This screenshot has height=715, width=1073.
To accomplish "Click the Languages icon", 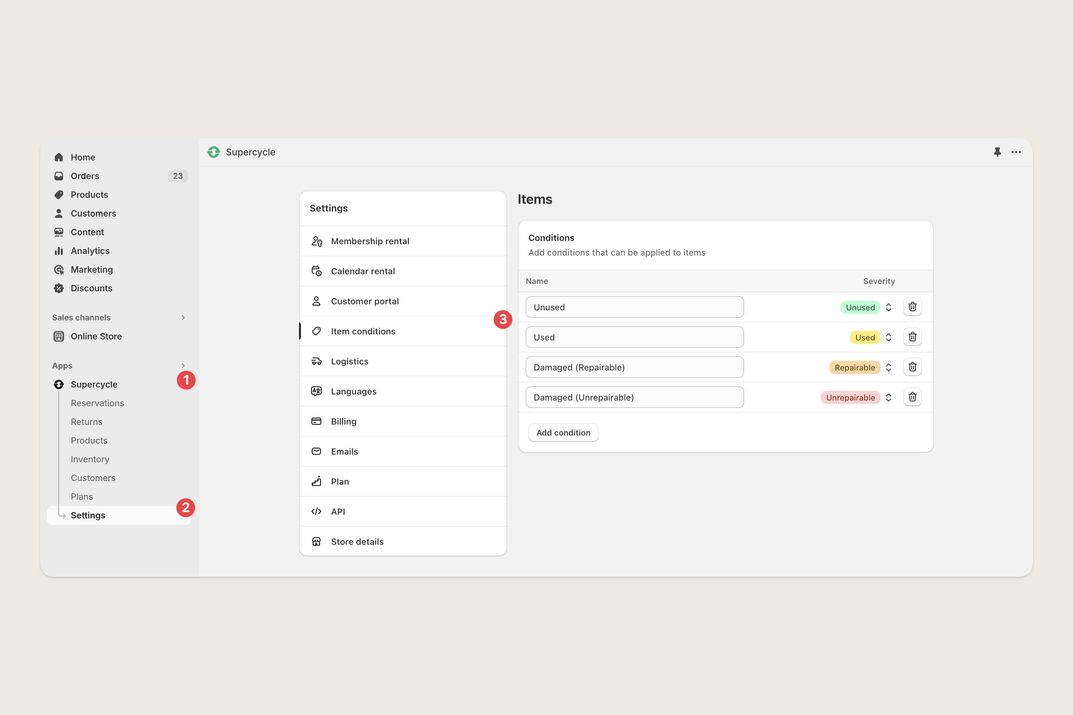I will coord(316,391).
